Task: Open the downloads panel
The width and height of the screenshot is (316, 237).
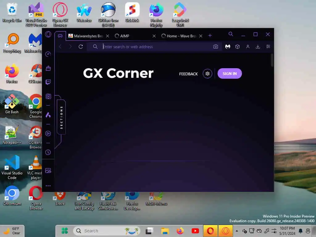Action: point(258,47)
